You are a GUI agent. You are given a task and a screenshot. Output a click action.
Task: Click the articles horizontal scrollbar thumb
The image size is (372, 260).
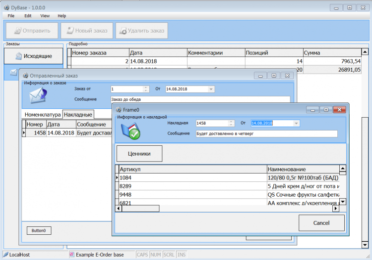pos(140,209)
